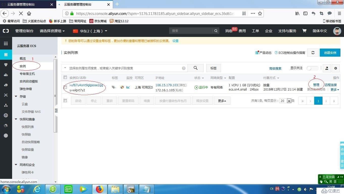Open the shopping cart icon
This screenshot has height=194, width=344.
pos(304,31)
